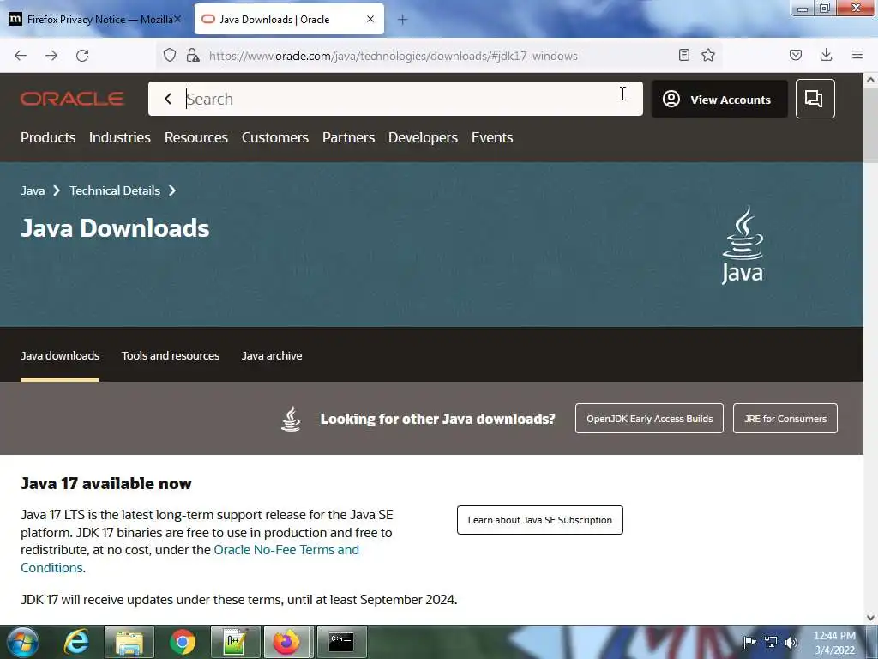Click the small Java icon beside 'Looking for other Java downloads?'
878x659 pixels.
(x=291, y=419)
